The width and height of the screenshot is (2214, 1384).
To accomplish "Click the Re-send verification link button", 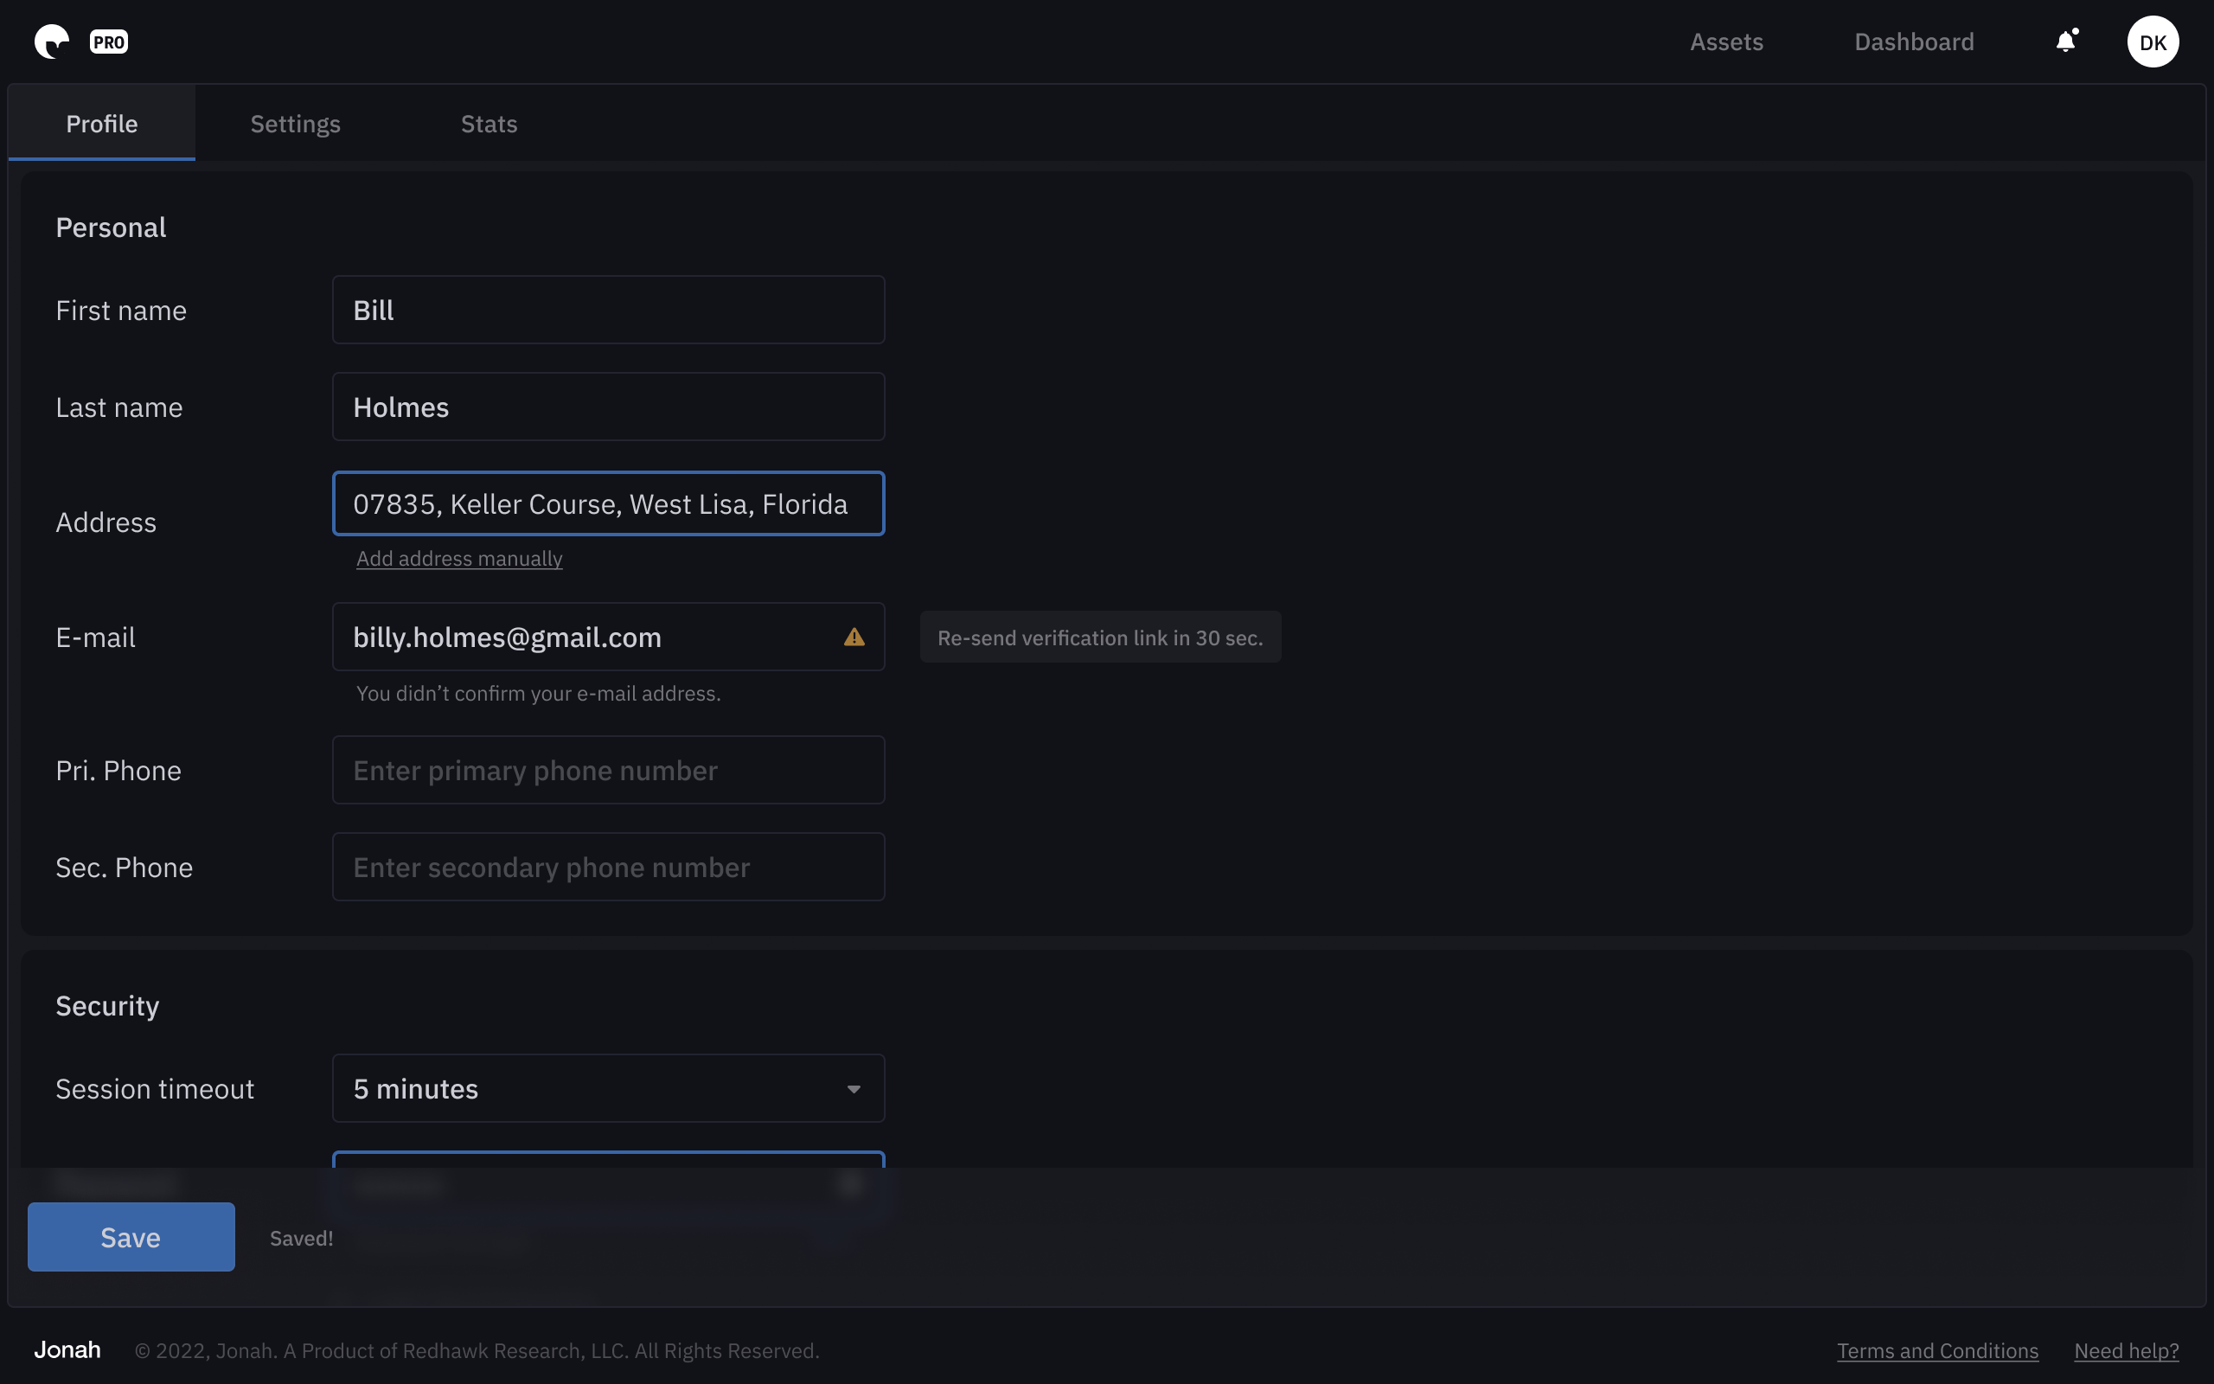I will pyautogui.click(x=1100, y=638).
